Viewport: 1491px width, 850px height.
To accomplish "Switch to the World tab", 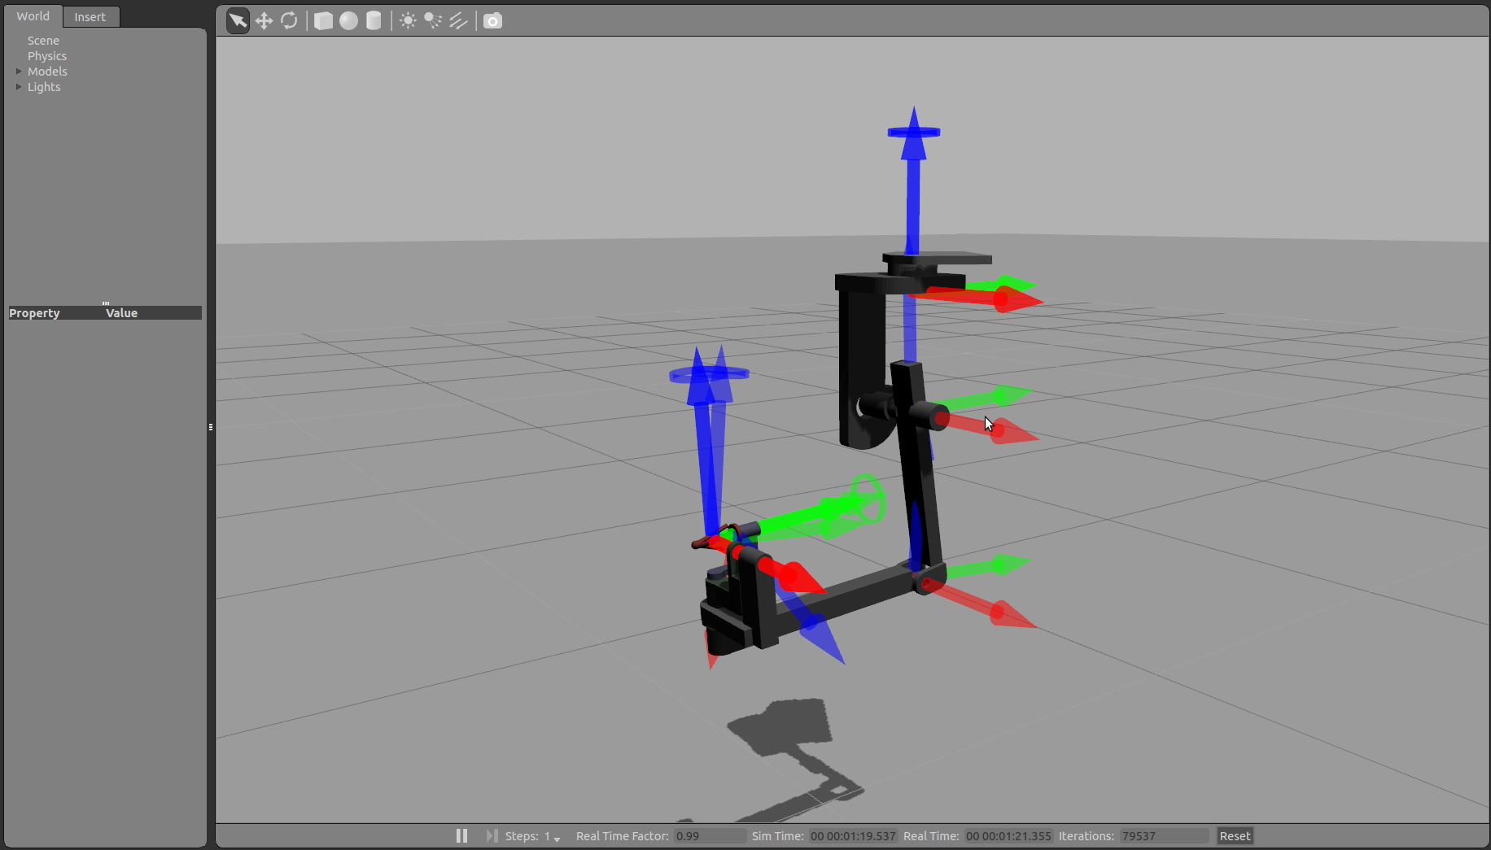I will tap(33, 16).
